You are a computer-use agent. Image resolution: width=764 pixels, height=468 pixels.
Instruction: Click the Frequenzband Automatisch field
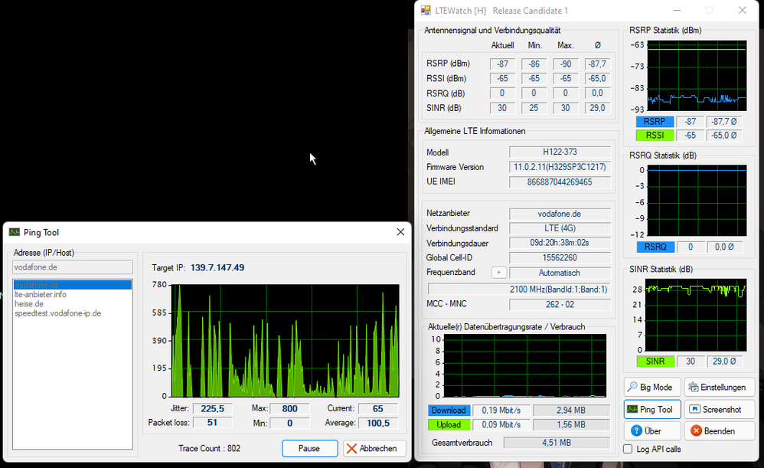point(560,273)
